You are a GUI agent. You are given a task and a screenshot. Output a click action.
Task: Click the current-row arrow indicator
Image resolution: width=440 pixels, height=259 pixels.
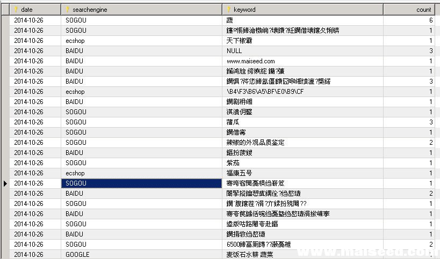coord(5,184)
